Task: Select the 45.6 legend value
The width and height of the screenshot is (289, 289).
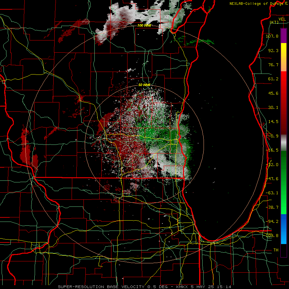Action: point(273,93)
